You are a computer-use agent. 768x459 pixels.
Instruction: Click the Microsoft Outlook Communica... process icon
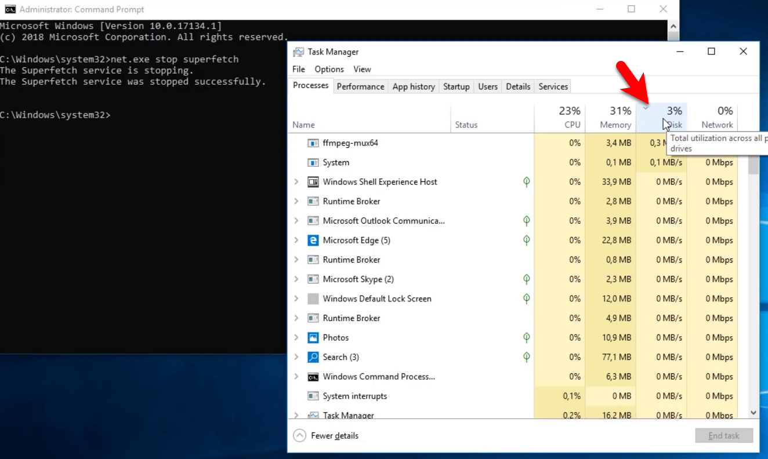pyautogui.click(x=313, y=221)
